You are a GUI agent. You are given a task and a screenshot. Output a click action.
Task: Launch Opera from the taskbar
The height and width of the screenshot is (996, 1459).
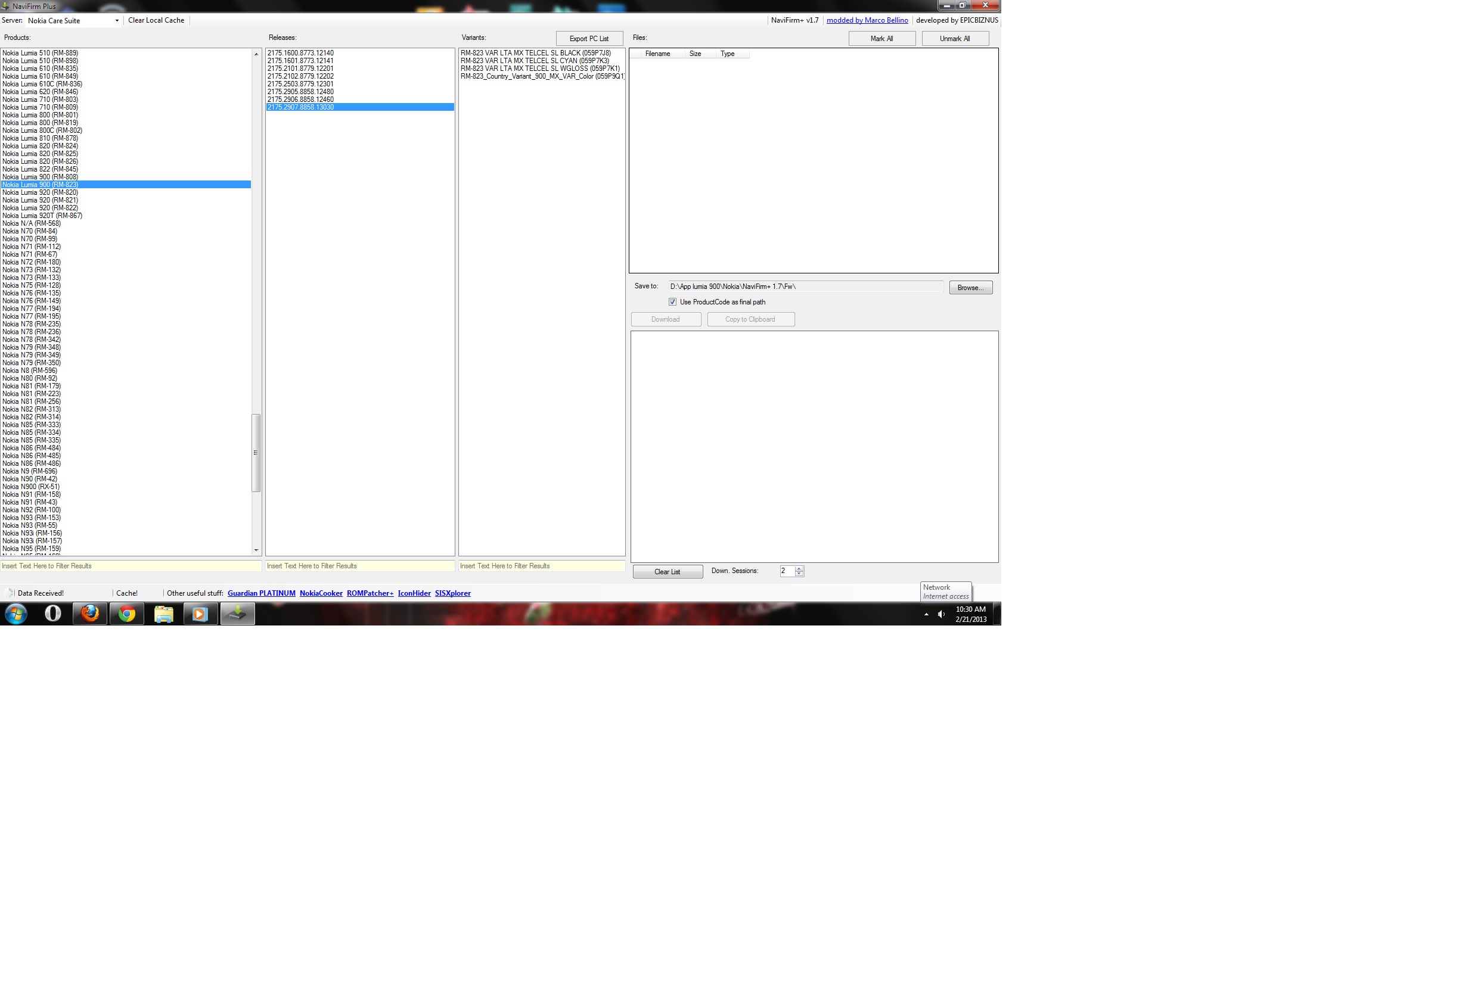pyautogui.click(x=54, y=613)
